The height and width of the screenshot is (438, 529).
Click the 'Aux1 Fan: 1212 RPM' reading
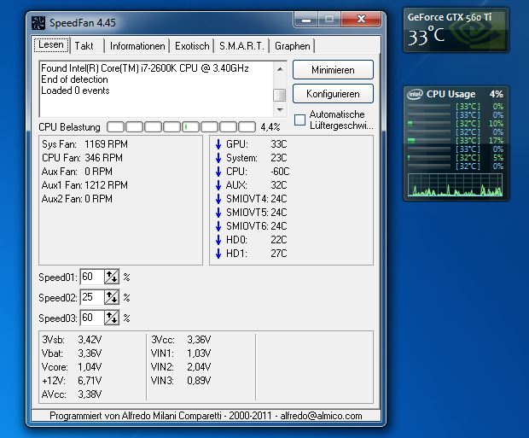click(84, 185)
